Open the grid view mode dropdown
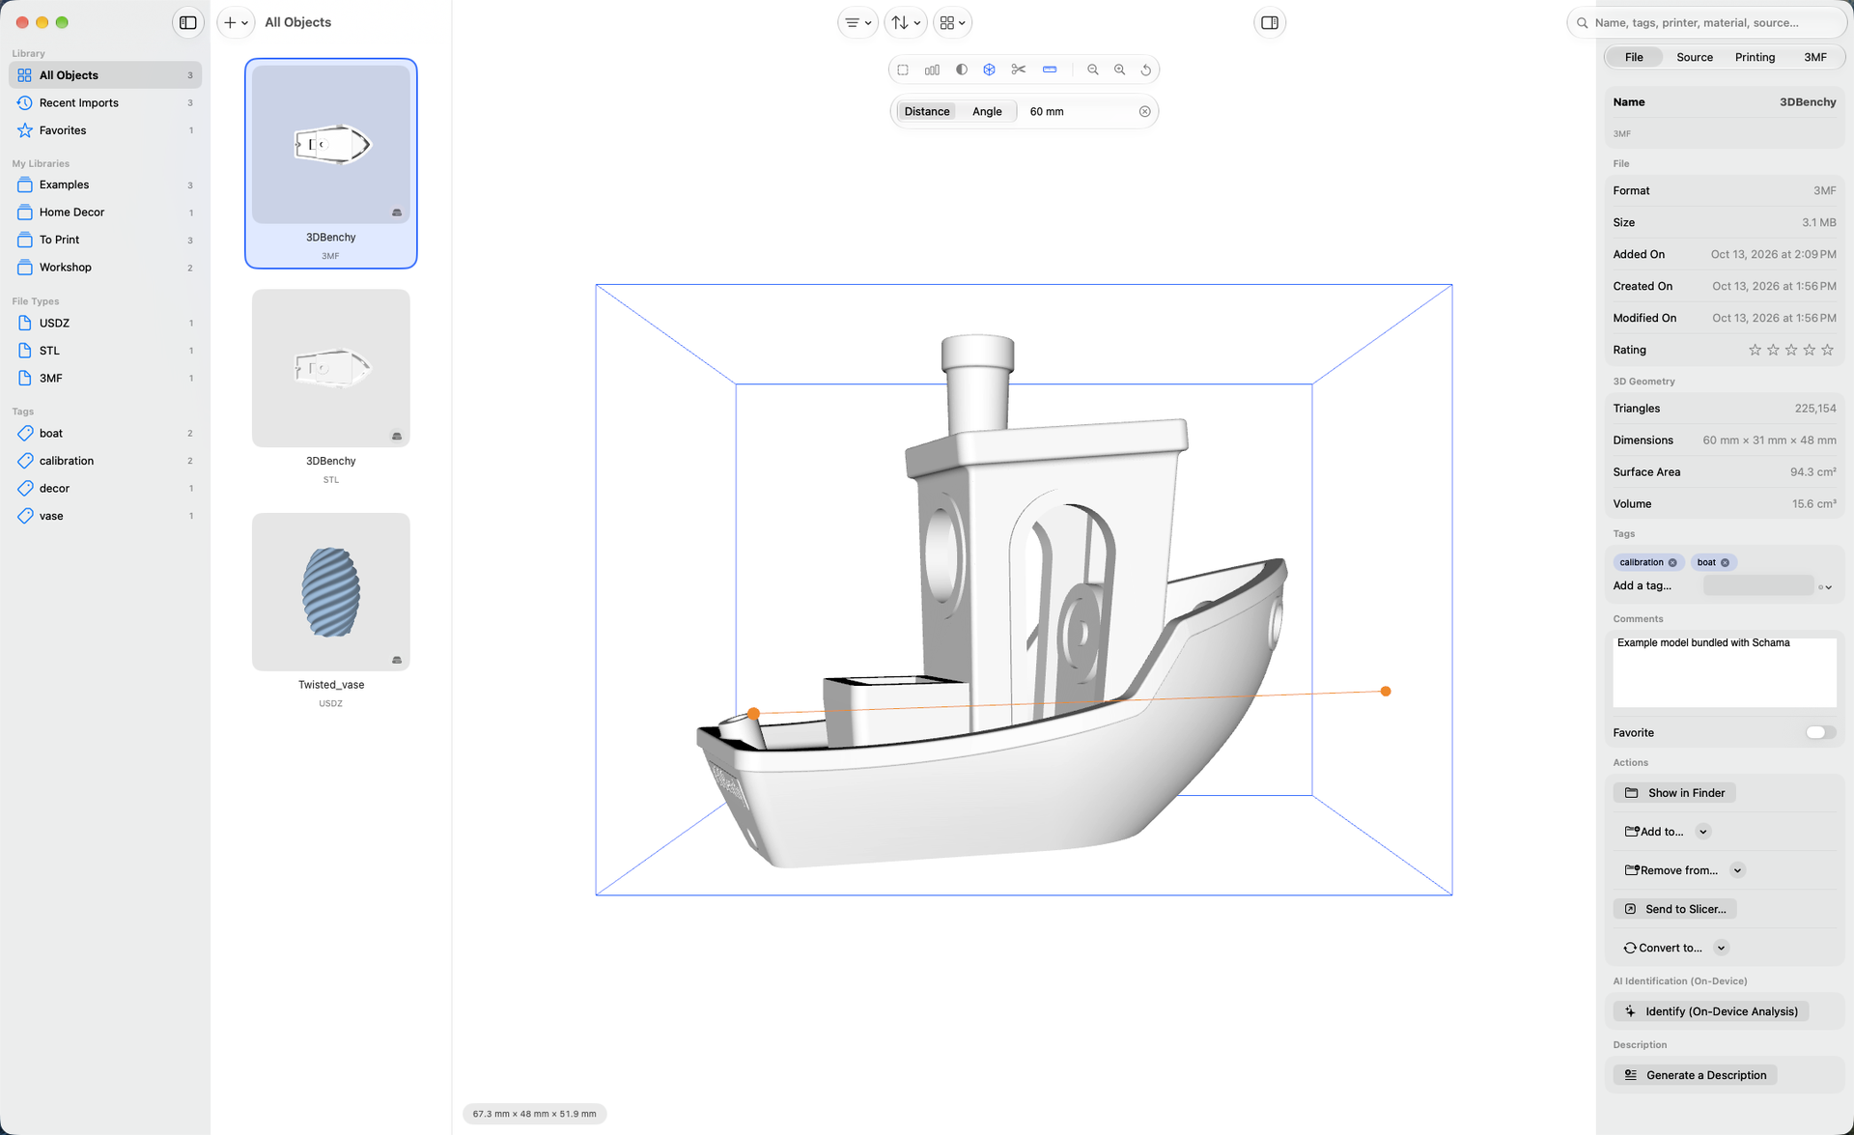The height and width of the screenshot is (1135, 1854). [951, 22]
